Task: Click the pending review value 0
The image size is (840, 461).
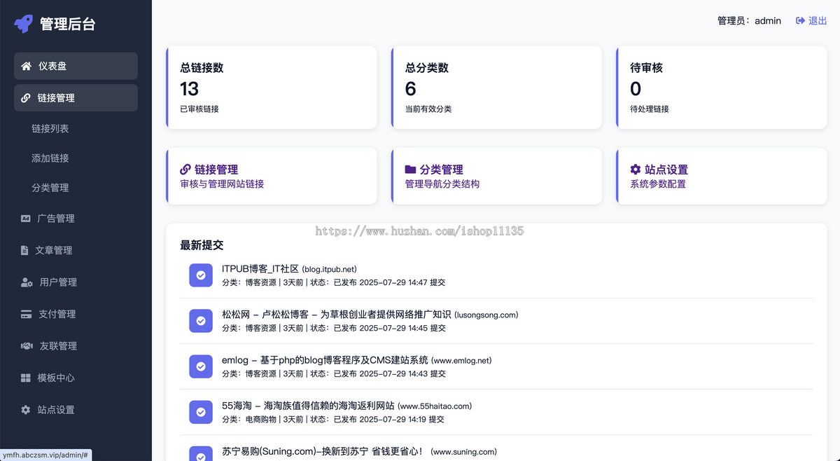Action: point(636,89)
